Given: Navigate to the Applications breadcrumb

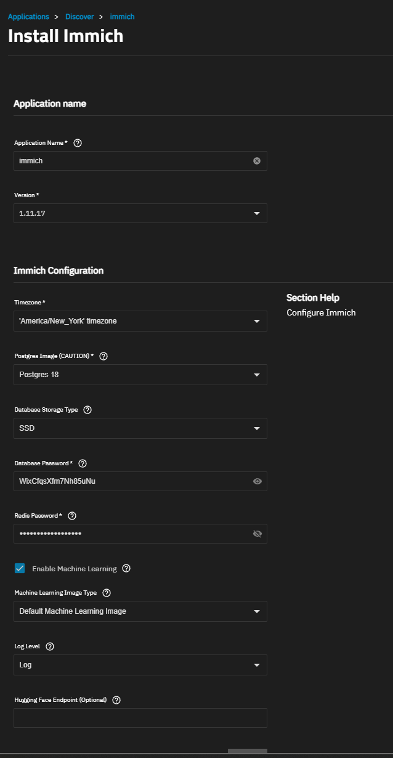Looking at the screenshot, I should [x=28, y=17].
